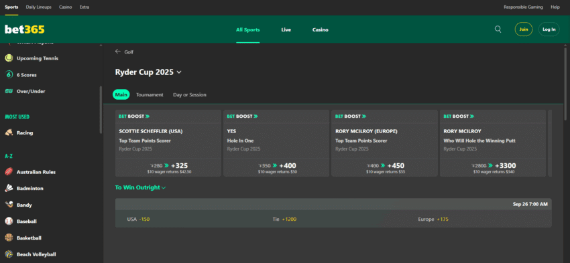Open All Sports in the header

248,29
